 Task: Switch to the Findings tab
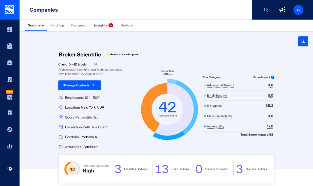click(58, 25)
